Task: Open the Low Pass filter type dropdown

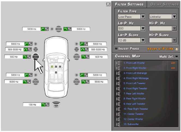Action: pyautogui.click(x=143, y=17)
